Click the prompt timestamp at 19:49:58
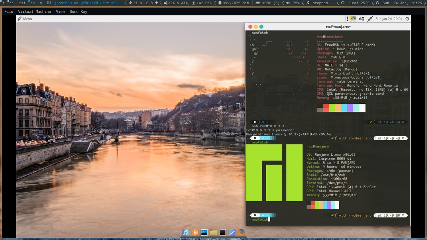This screenshot has height=240, width=427. (391, 215)
